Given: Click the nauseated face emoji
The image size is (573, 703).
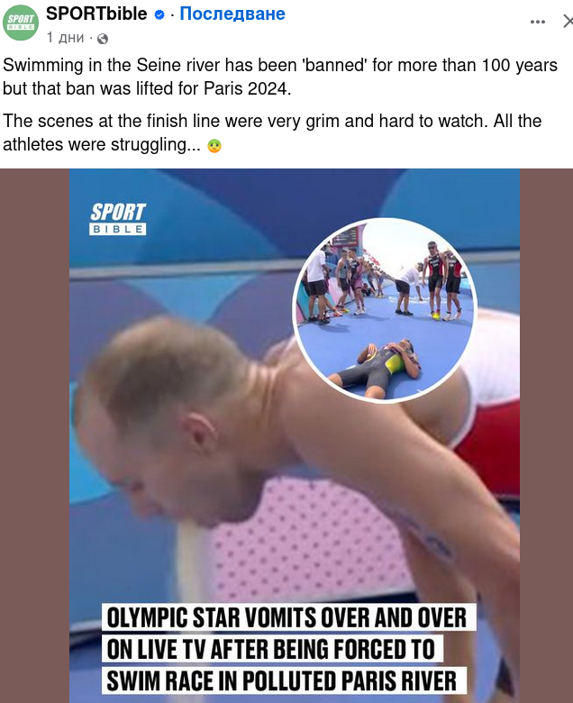Looking at the screenshot, I should coord(214,146).
